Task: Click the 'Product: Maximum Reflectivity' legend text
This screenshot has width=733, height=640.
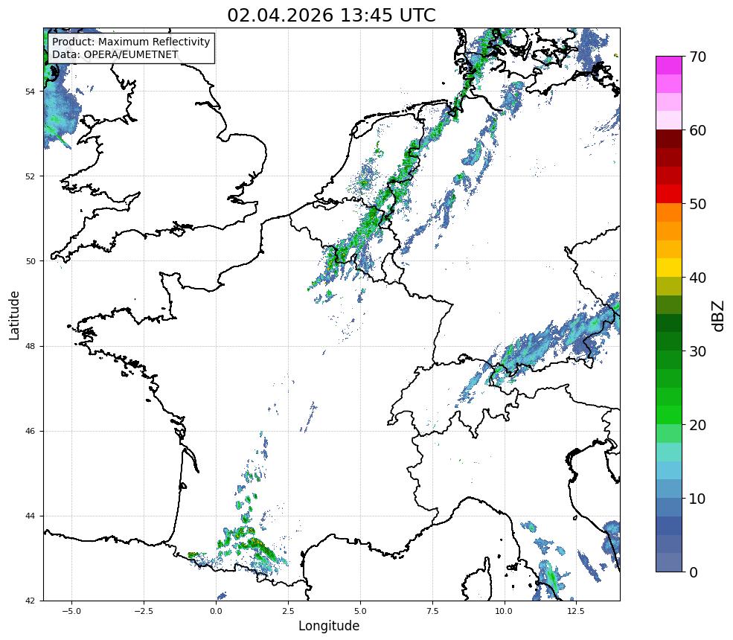Action: pos(131,42)
